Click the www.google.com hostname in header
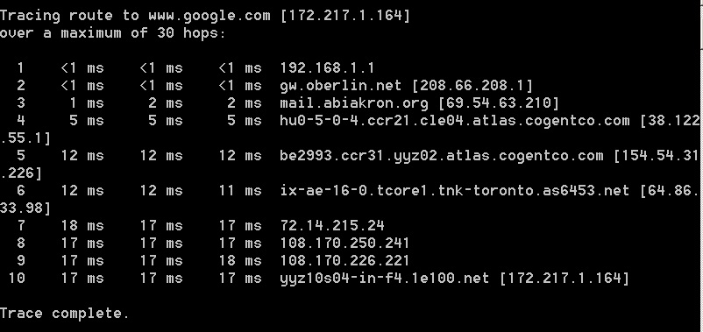Screen dimensions: 703x332 tap(209, 17)
